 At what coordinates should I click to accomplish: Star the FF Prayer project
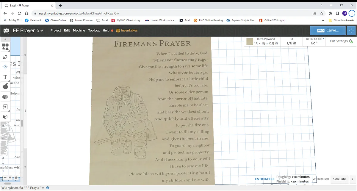point(38,31)
